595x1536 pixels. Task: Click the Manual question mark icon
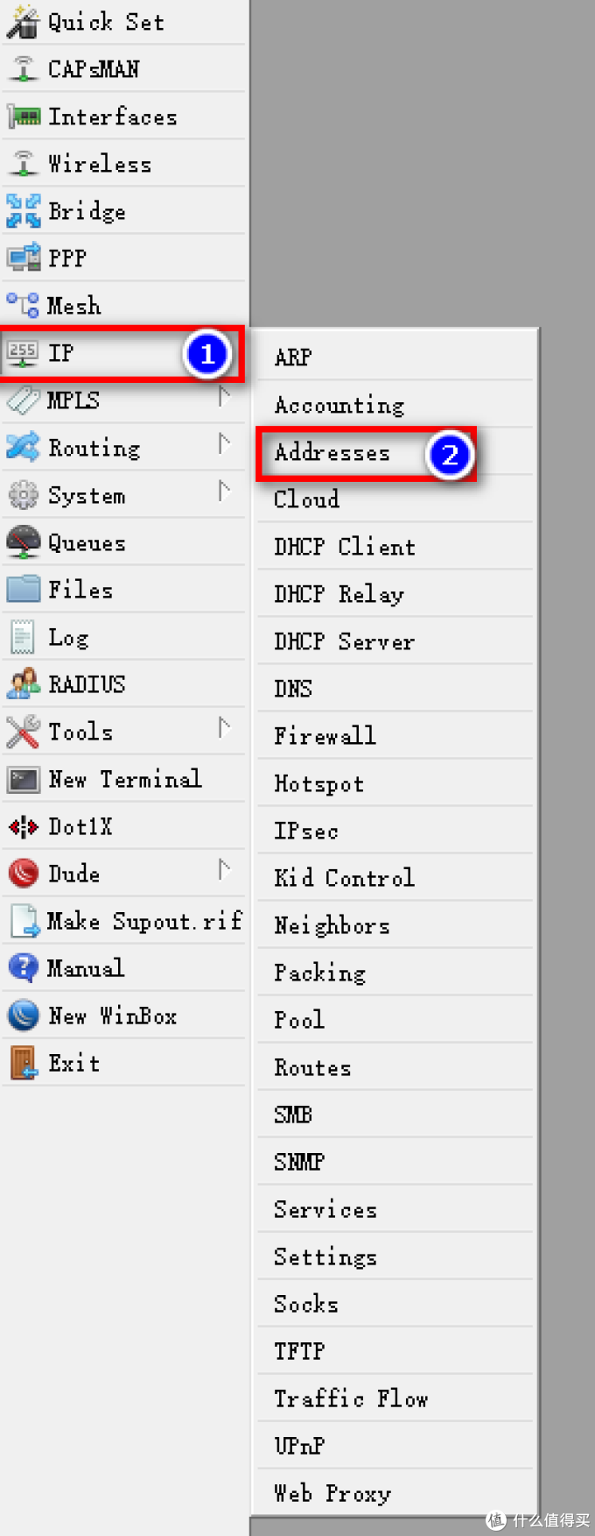tap(23, 968)
